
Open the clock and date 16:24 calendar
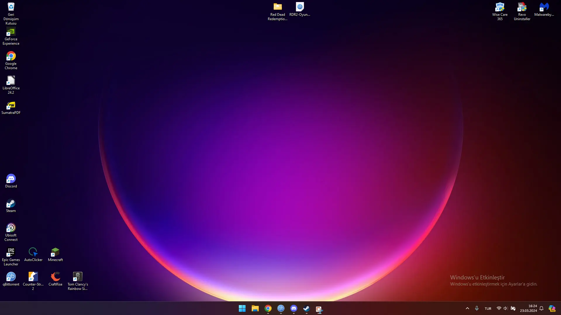tap(528, 308)
